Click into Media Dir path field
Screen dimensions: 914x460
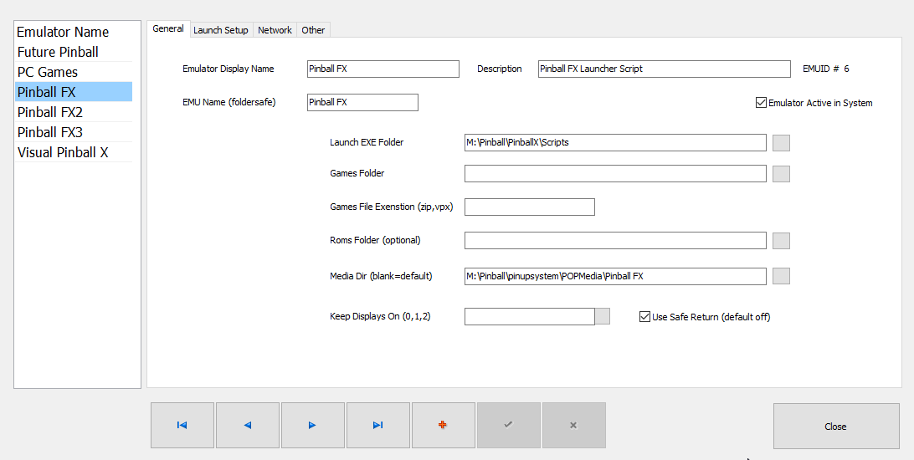pos(615,276)
